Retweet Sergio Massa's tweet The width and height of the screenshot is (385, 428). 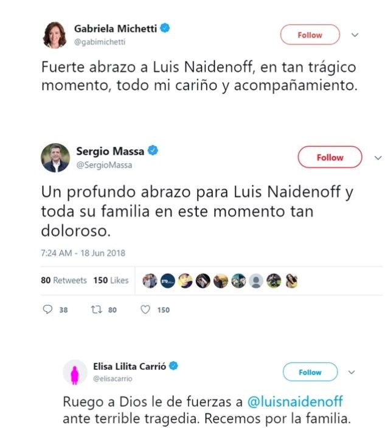click(x=95, y=309)
